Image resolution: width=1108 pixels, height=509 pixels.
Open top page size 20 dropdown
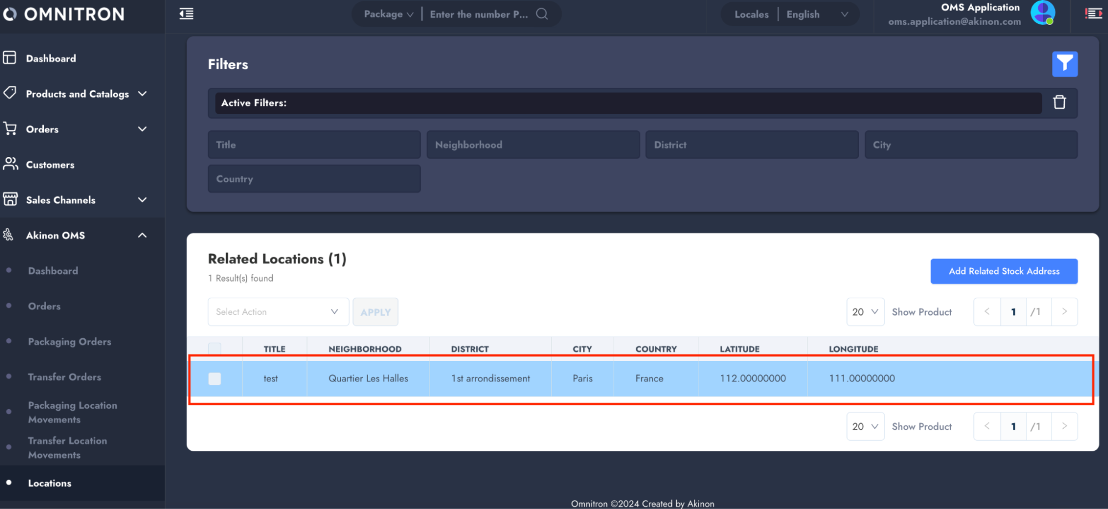pyautogui.click(x=865, y=312)
